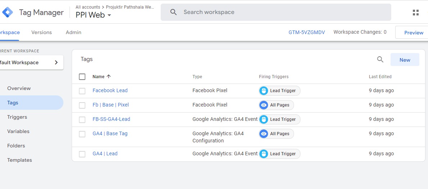Open the FB-SS-GA4-Lead tag

pyautogui.click(x=111, y=119)
